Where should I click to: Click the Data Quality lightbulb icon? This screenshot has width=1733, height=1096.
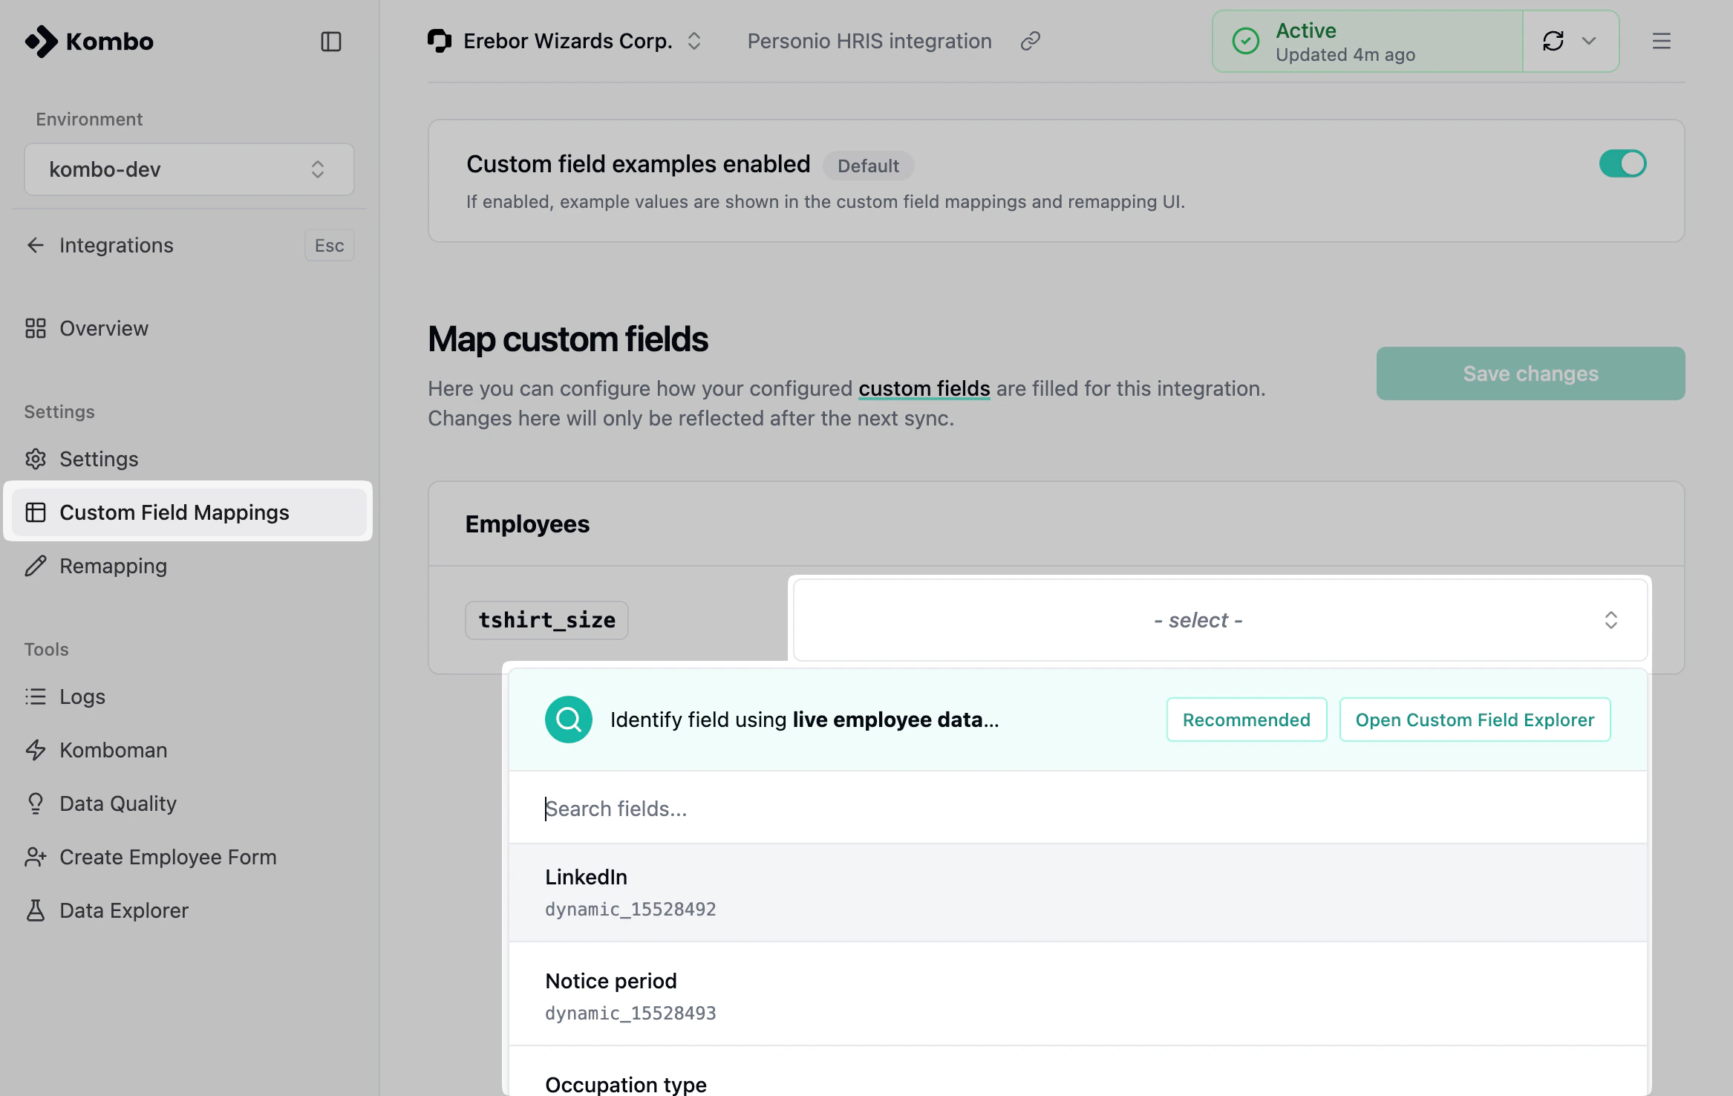point(36,803)
